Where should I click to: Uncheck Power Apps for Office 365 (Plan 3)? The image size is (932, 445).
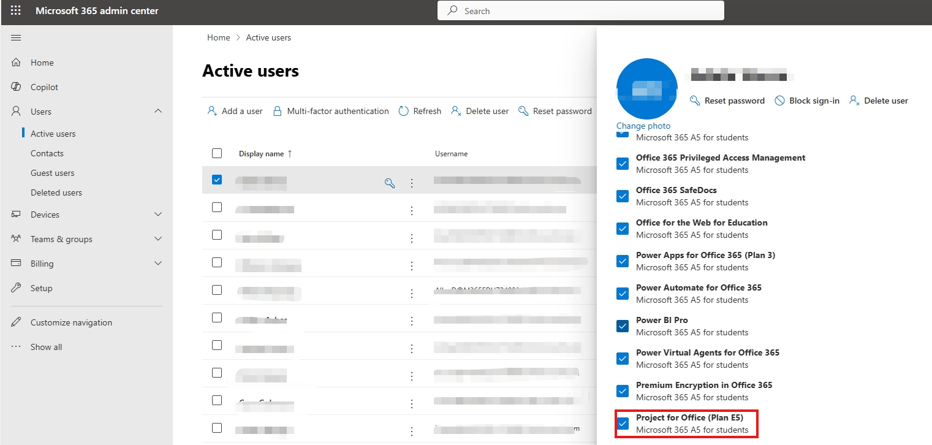coord(623,261)
